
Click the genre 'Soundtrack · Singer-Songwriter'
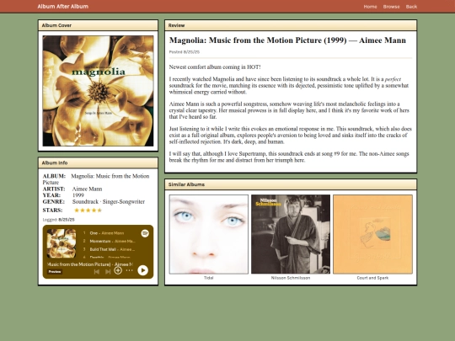point(108,201)
